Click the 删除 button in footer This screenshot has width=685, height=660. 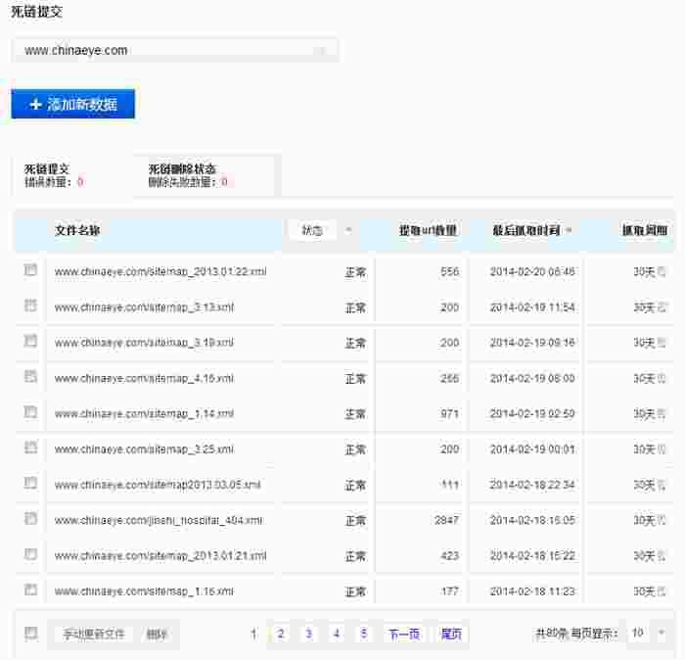157,634
